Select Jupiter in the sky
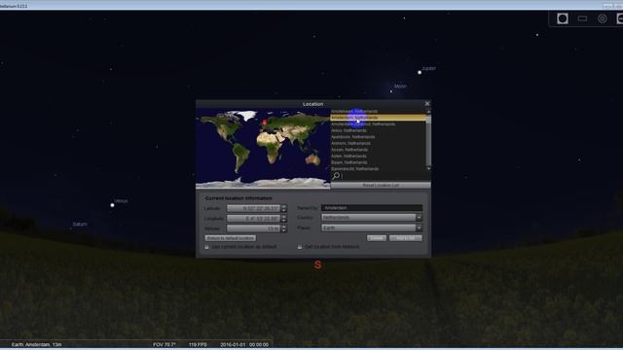The image size is (623, 350). click(420, 72)
